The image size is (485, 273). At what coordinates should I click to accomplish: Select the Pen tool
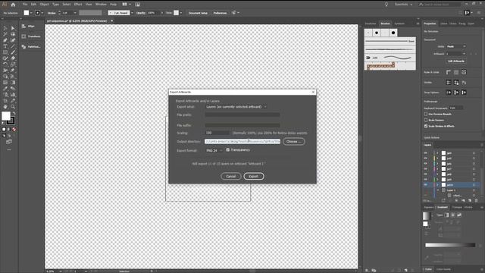tap(5, 40)
